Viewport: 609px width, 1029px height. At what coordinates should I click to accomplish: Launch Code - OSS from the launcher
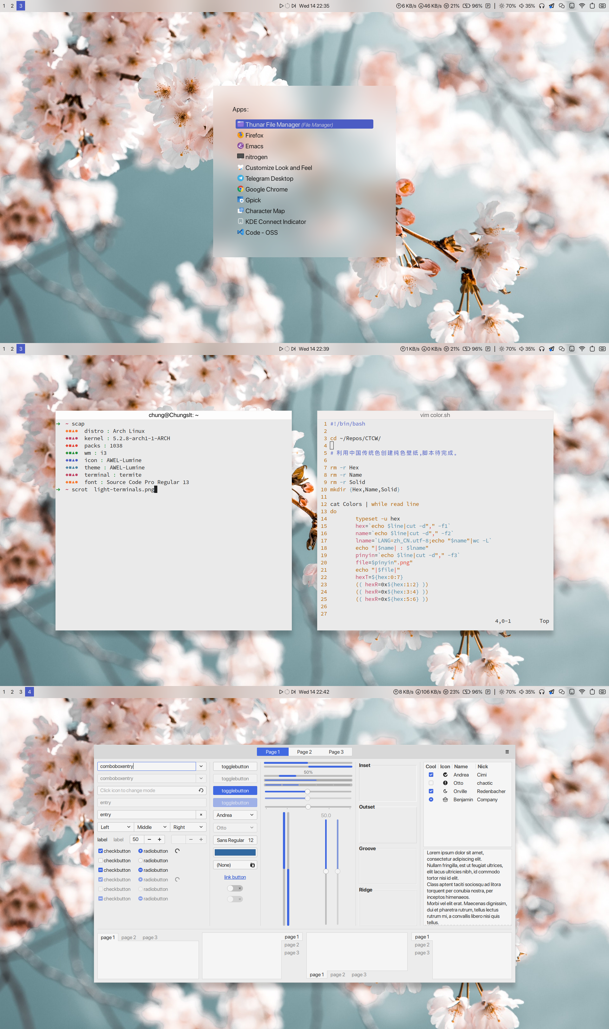(x=261, y=232)
